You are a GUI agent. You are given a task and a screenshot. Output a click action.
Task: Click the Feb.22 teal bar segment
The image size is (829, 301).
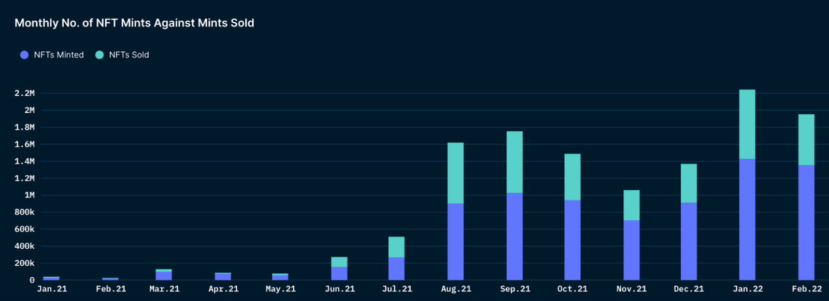806,140
